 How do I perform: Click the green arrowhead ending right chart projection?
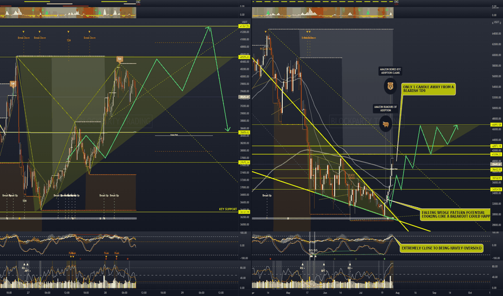click(456, 127)
